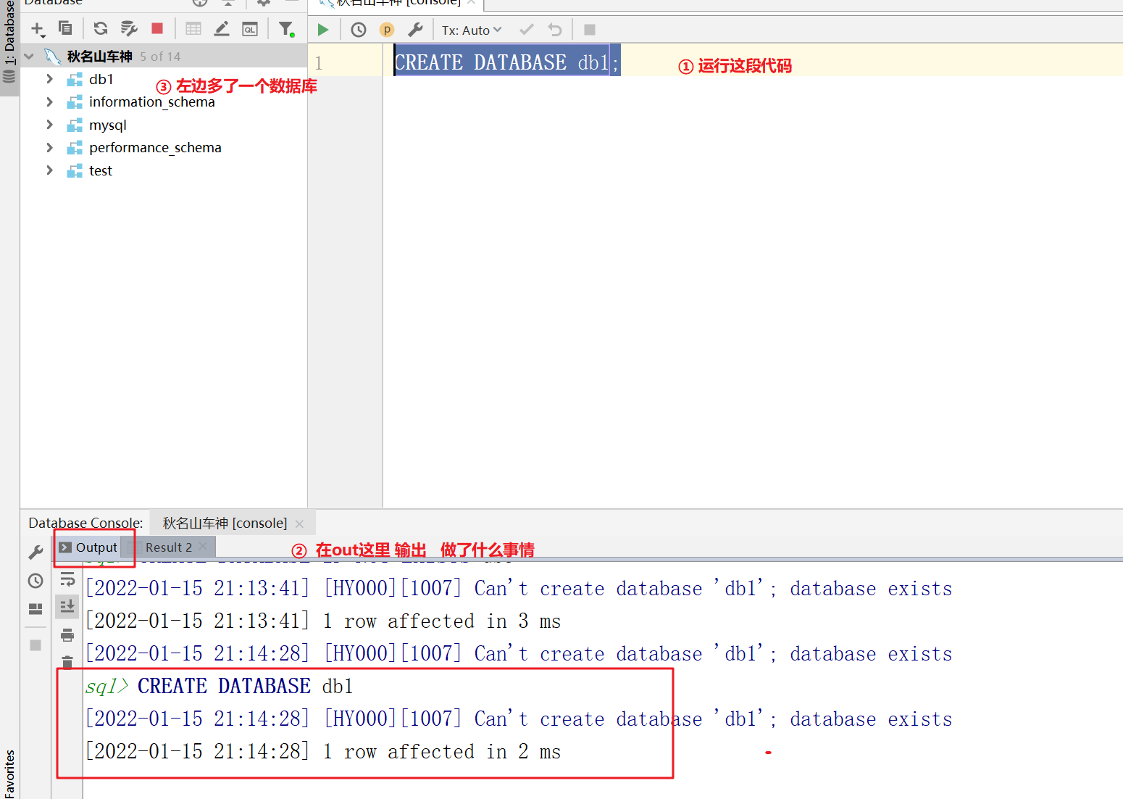Click the Duplicate data source icon

[65, 28]
